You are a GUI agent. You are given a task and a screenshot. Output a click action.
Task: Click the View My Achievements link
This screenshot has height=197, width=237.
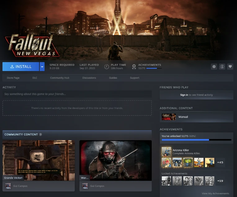[215, 193]
